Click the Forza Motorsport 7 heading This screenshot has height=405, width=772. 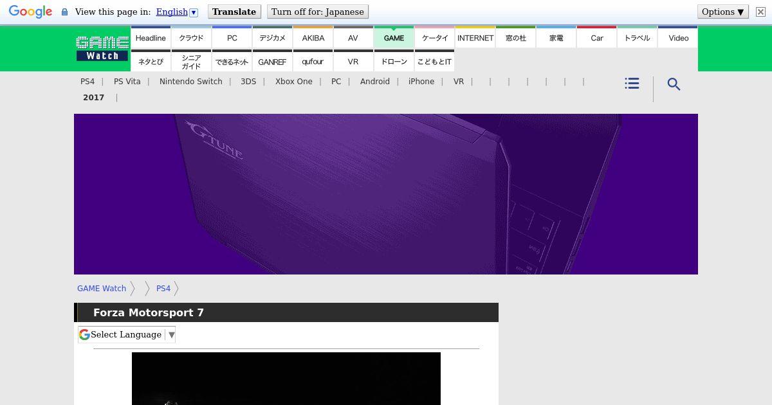[149, 312]
